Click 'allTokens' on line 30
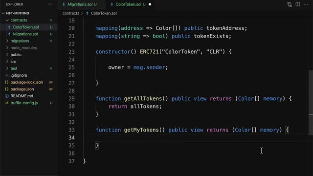 tap(145, 107)
